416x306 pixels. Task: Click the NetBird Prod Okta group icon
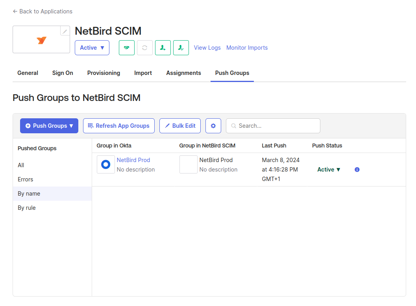point(106,164)
